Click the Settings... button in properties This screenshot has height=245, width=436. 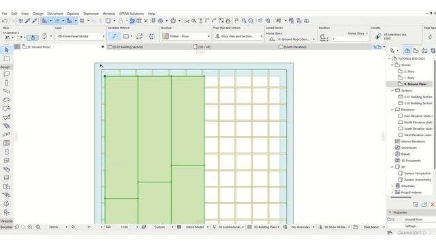pos(411,226)
